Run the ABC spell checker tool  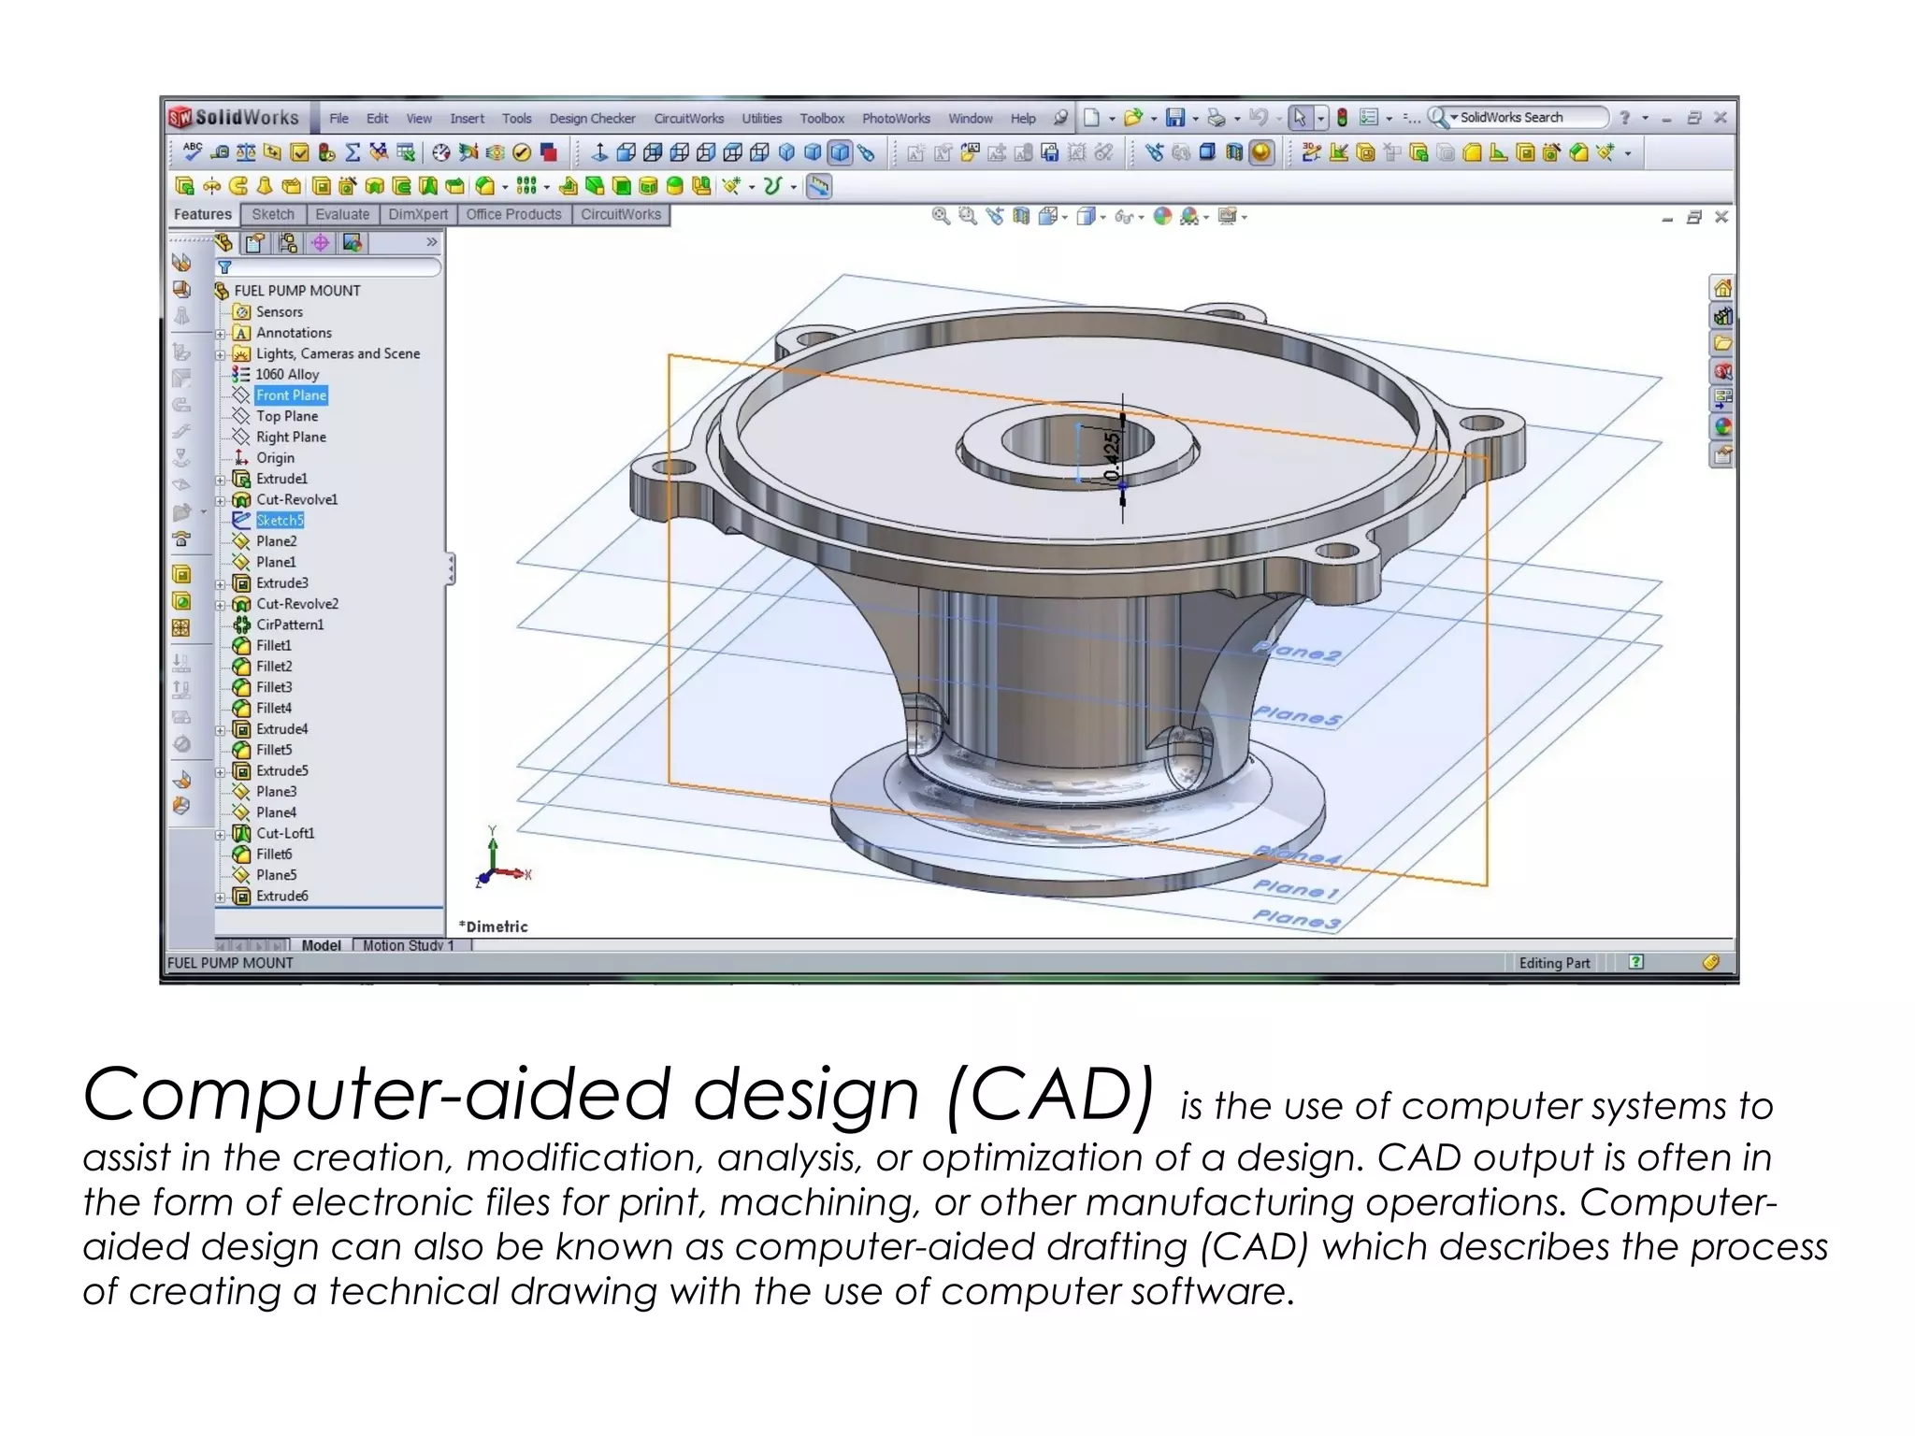point(193,151)
